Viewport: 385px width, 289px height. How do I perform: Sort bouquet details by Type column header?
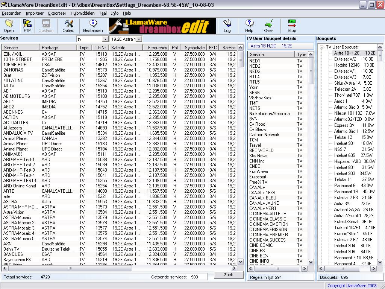click(301, 54)
